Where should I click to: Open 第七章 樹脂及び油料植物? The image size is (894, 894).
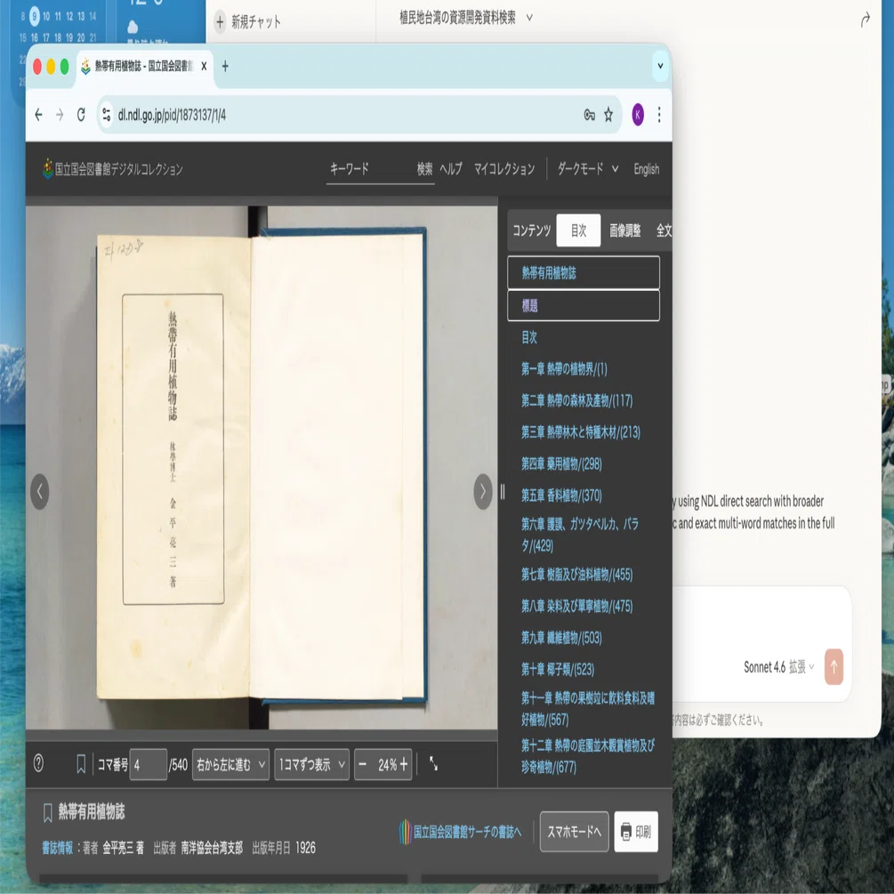tap(576, 574)
